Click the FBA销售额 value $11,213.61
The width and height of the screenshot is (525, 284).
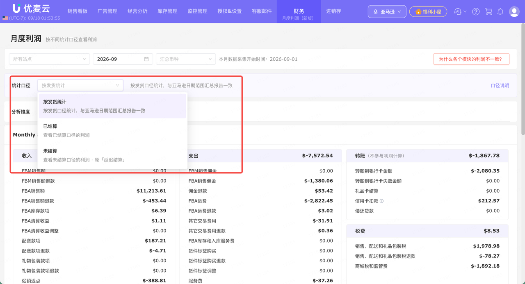click(x=151, y=191)
